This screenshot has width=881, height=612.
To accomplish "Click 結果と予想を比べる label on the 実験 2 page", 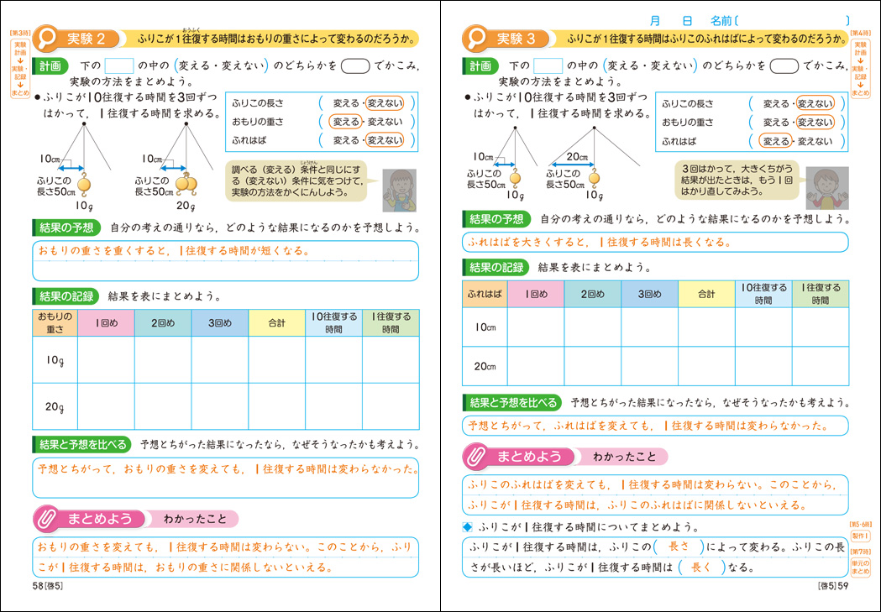I will coord(82,445).
